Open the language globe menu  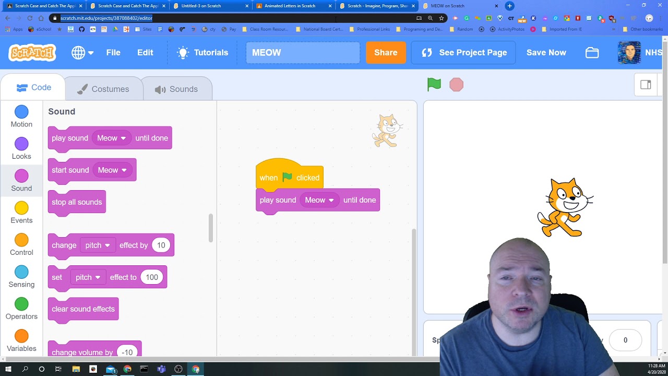[x=82, y=53]
